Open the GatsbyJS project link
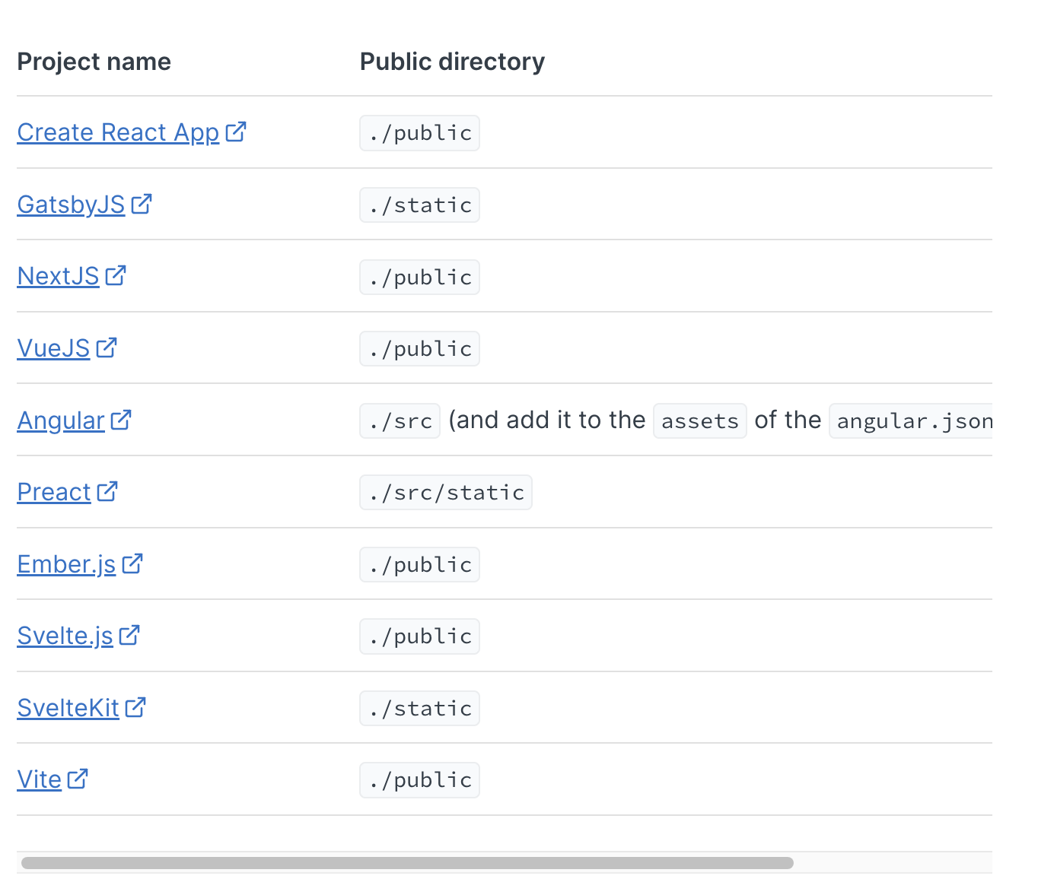The image size is (1038, 879). click(71, 205)
